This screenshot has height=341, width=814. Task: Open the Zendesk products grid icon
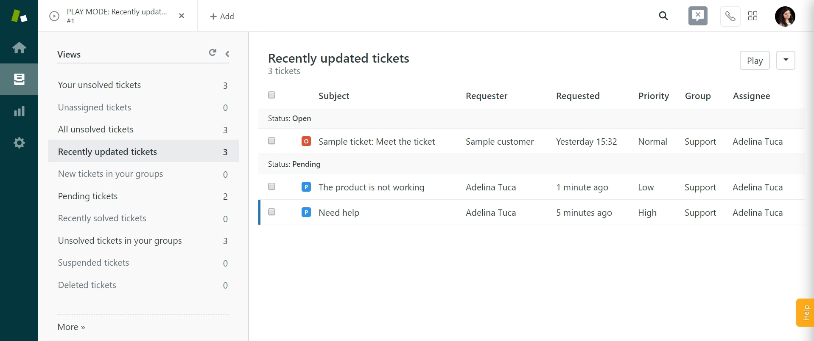pos(753,16)
